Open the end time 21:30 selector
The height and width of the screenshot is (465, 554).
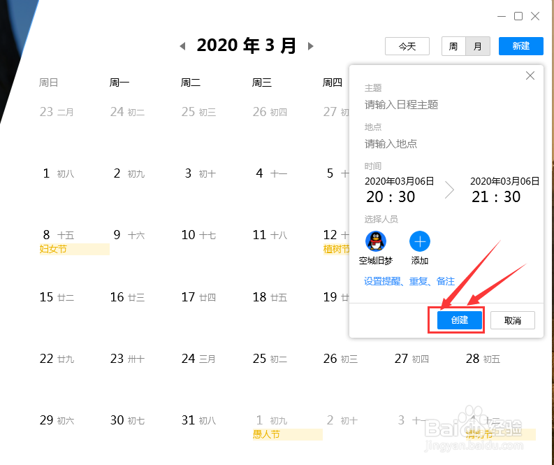(496, 197)
